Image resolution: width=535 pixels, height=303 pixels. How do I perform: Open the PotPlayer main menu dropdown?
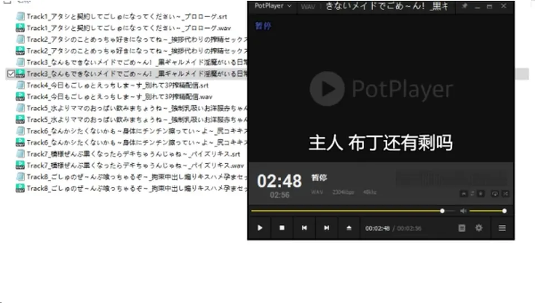pos(273,6)
